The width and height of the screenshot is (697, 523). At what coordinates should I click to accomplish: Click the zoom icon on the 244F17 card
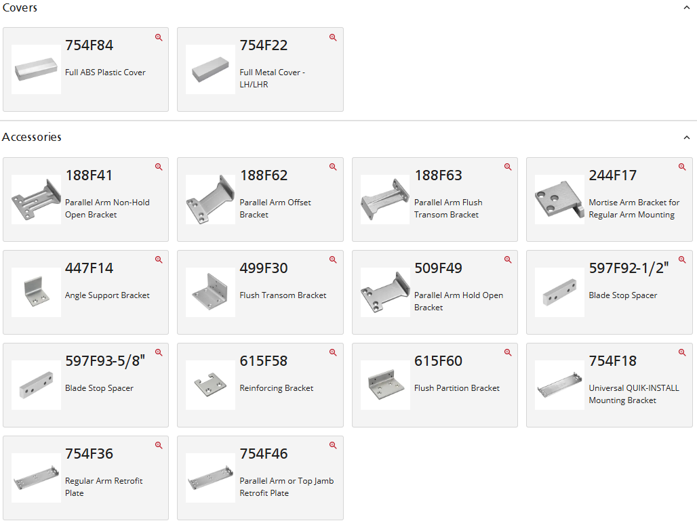pyautogui.click(x=682, y=167)
